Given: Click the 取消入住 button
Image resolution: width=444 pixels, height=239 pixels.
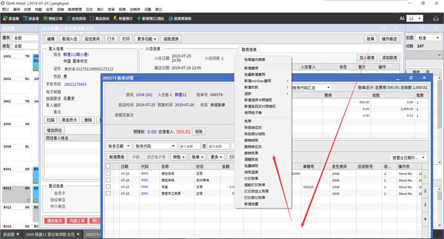Looking at the screenshot, I should pyautogui.click(x=69, y=39).
